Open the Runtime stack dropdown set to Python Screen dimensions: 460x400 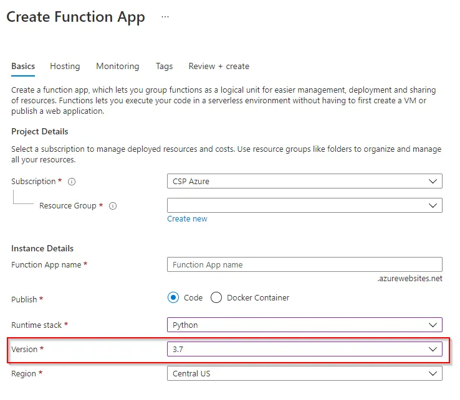[304, 325]
